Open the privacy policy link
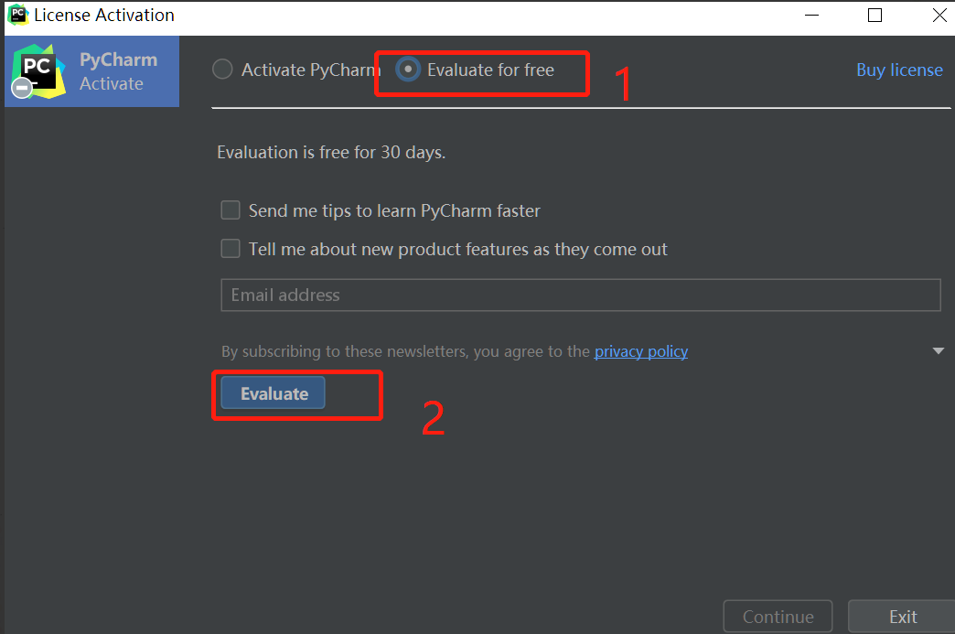 coord(640,351)
